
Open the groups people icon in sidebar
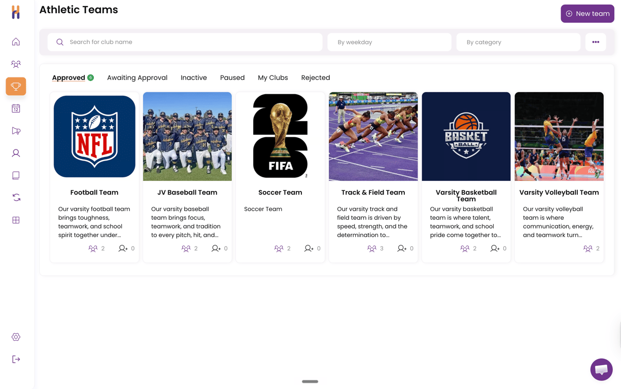pos(16,64)
